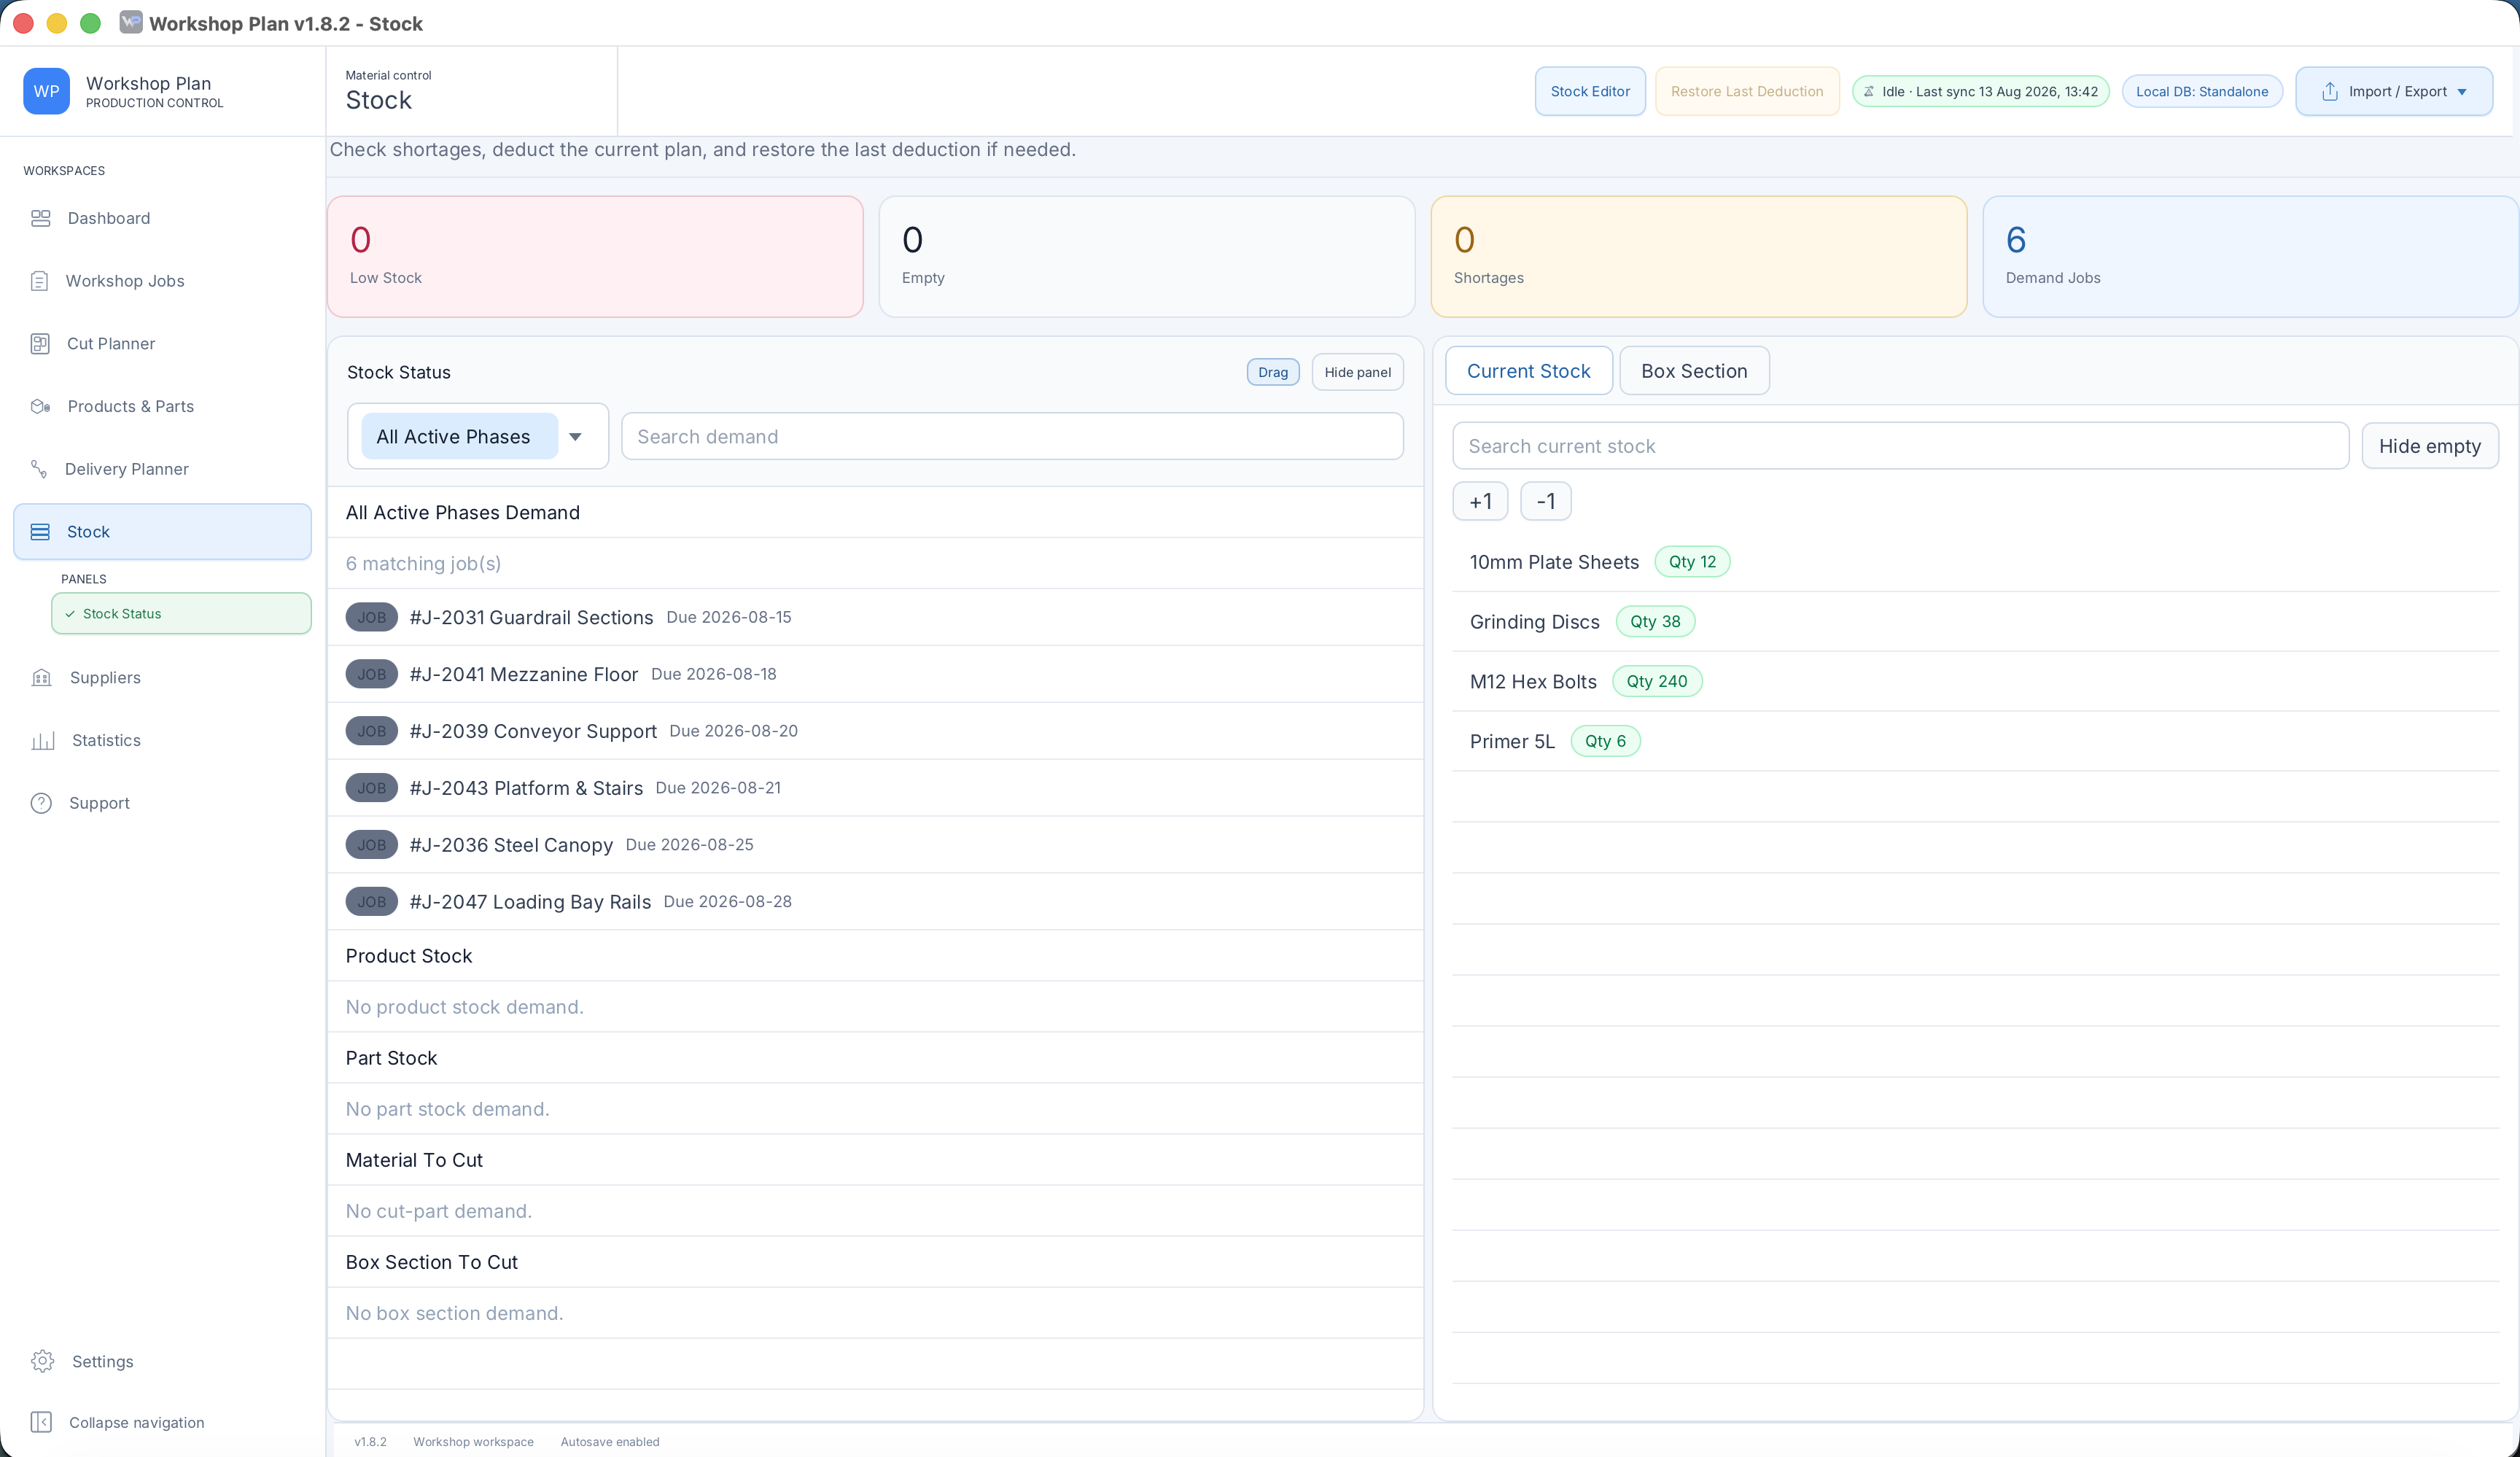Click the Suppliers building icon
Viewport: 2520px width, 1457px height.
point(42,678)
